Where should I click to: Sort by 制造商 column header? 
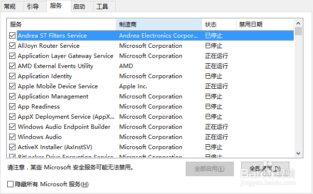159,25
